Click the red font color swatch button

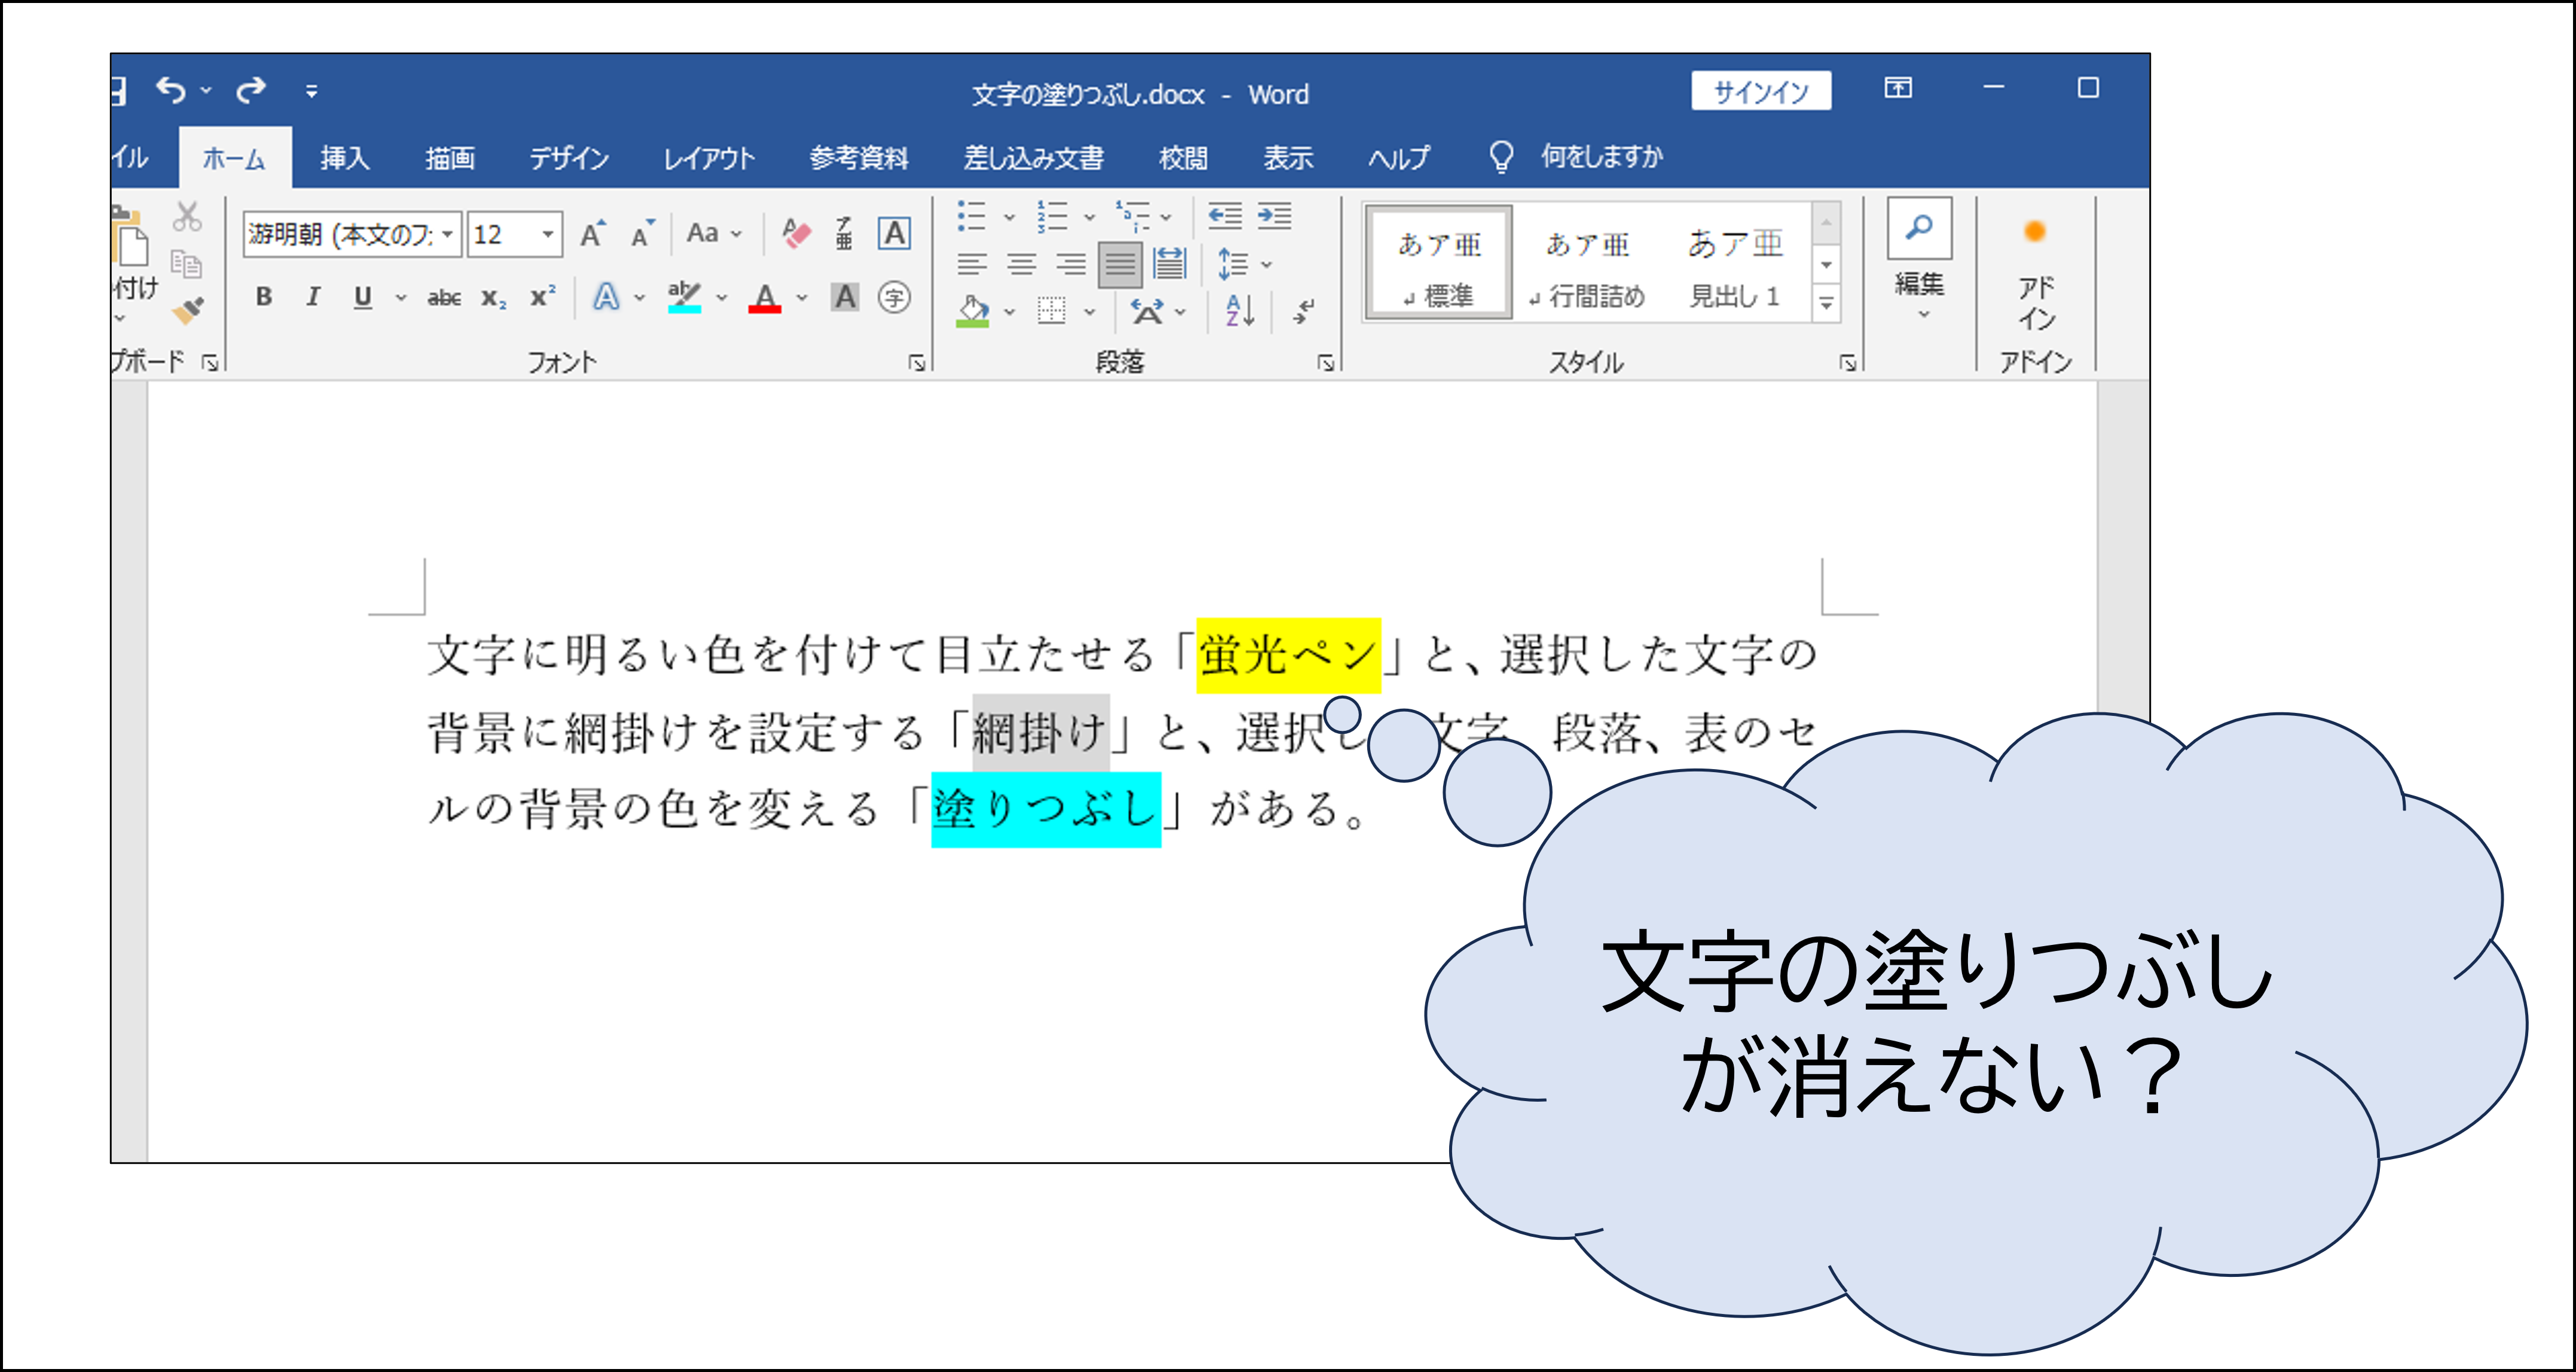[765, 297]
